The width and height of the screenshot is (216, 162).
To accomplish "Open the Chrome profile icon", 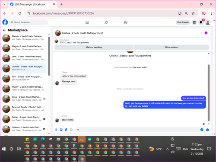I will coord(203,13).
